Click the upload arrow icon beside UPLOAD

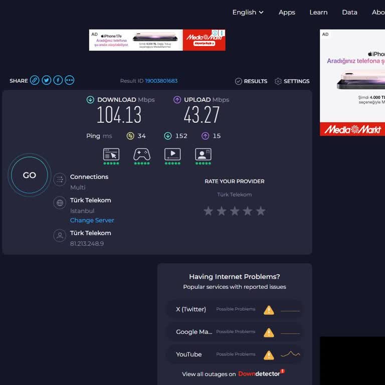pos(177,100)
